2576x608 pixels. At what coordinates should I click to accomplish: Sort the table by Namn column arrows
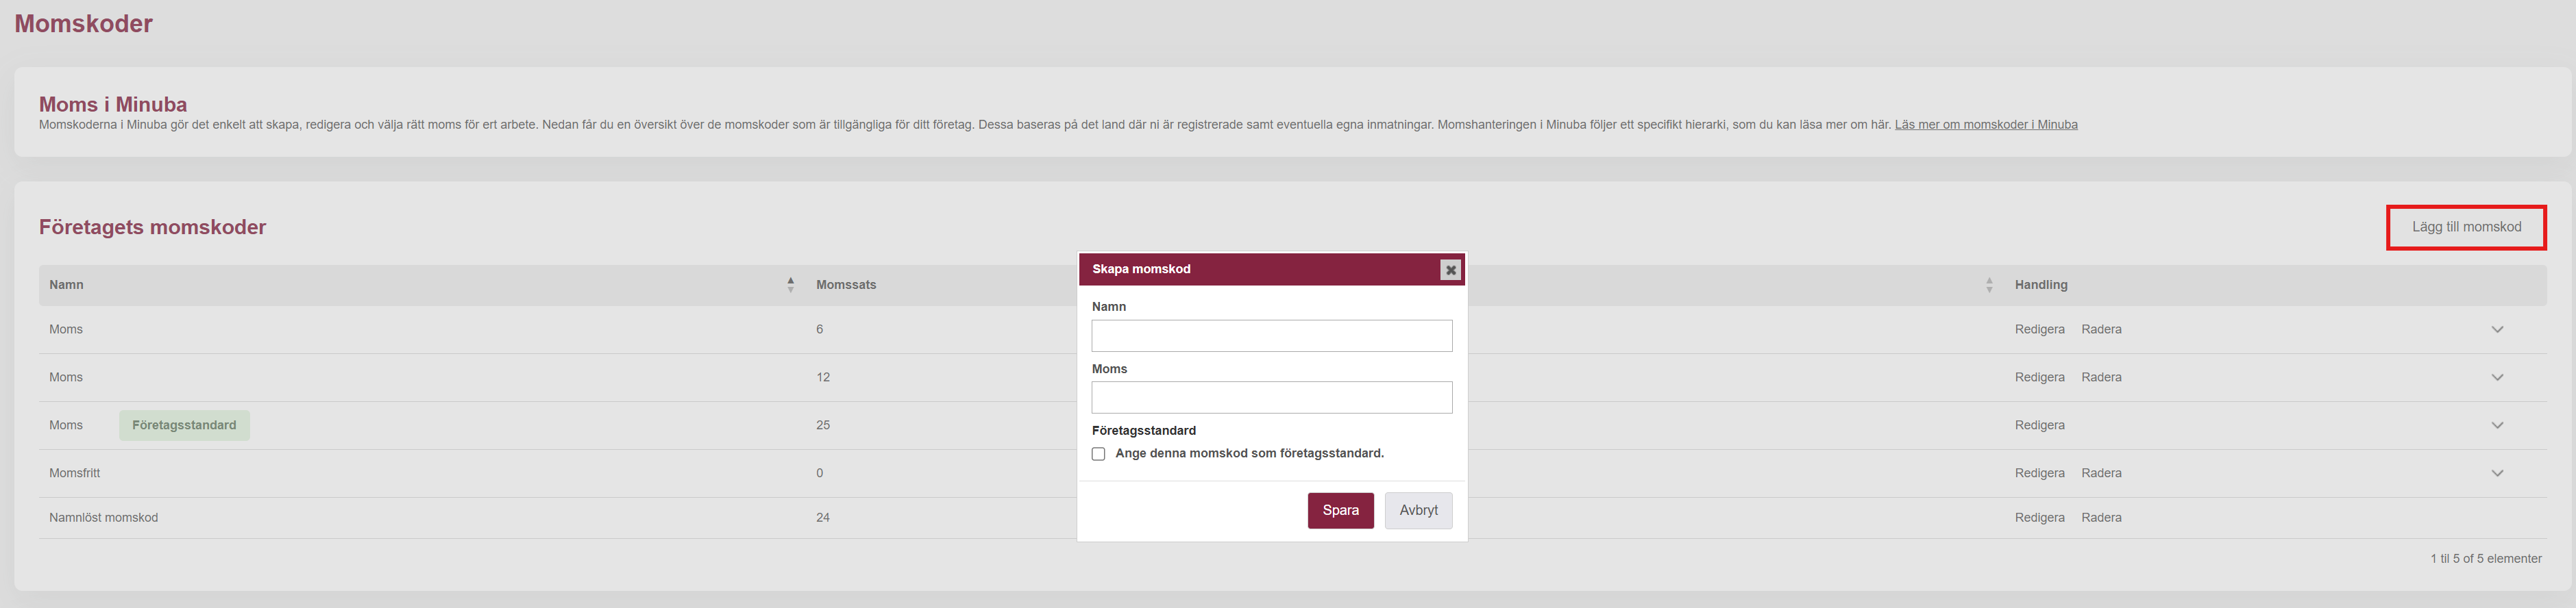click(790, 285)
